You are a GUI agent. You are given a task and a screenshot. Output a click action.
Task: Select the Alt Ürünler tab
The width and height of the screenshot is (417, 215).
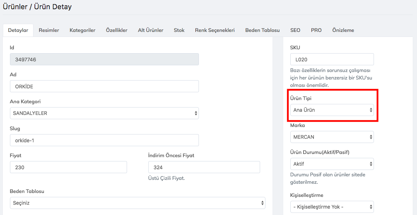click(151, 30)
